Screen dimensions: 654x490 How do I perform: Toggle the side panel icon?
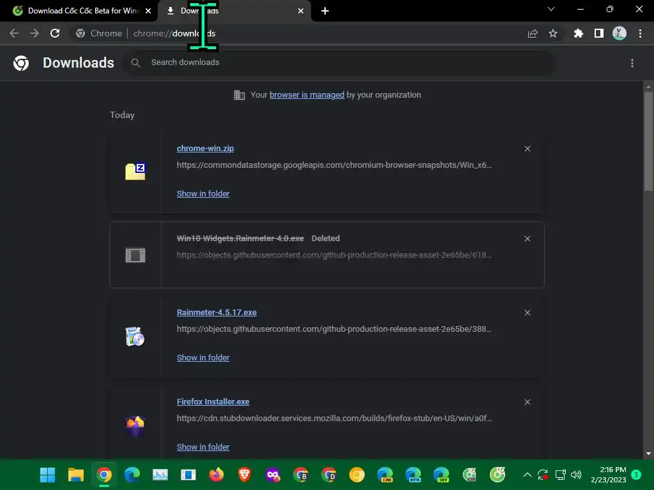[x=599, y=33]
